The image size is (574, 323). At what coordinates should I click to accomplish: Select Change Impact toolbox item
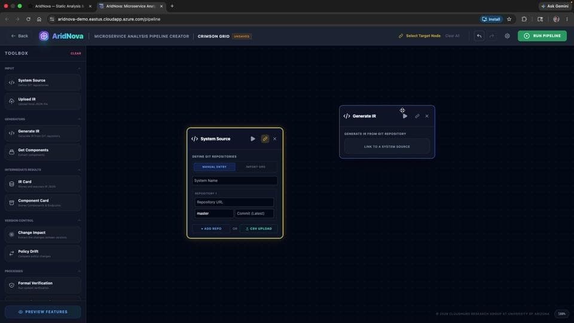pyautogui.click(x=43, y=234)
